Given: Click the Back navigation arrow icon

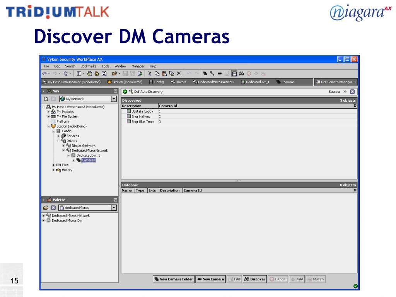Looking at the screenshot, I should tap(44, 73).
